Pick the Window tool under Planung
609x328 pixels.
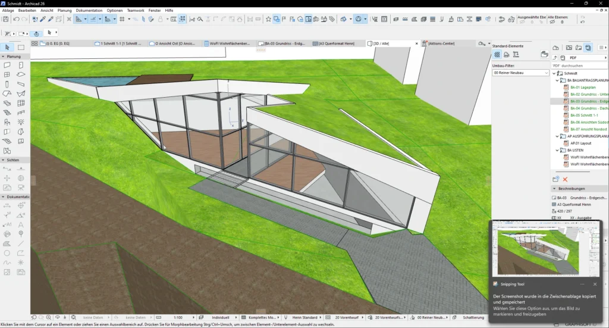[7, 74]
